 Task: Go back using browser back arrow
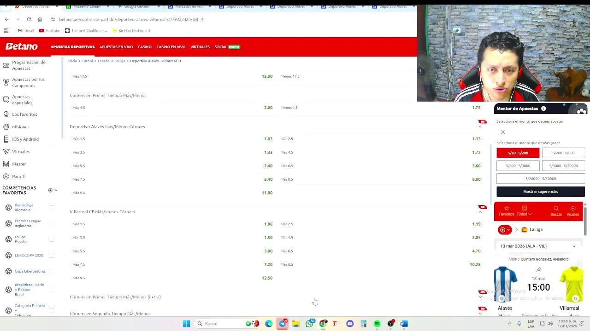tap(6, 19)
